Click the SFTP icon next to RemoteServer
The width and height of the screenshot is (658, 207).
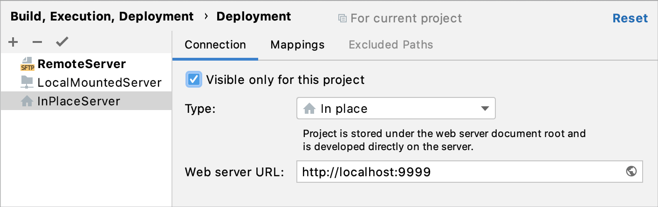27,64
